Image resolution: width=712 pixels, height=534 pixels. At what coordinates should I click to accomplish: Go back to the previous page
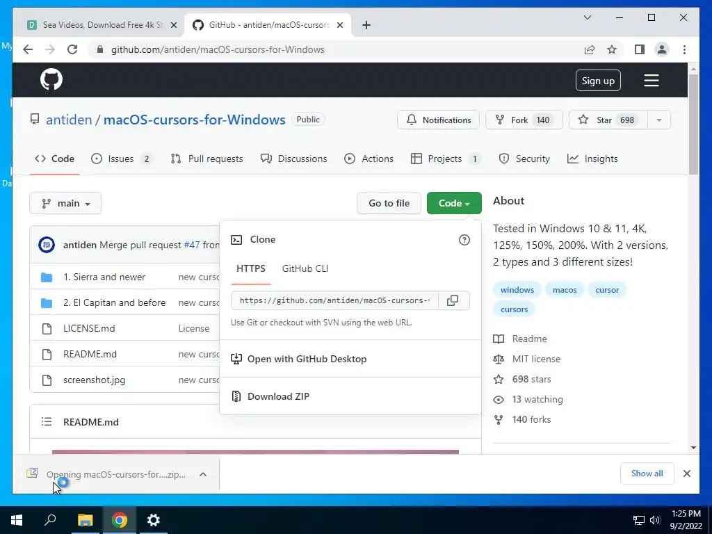click(x=28, y=49)
